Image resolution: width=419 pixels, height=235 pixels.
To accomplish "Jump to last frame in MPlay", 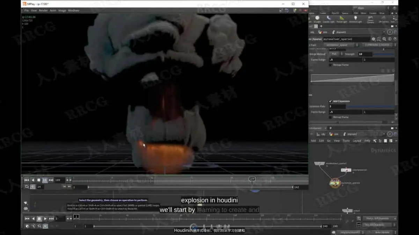I will click(x=51, y=180).
